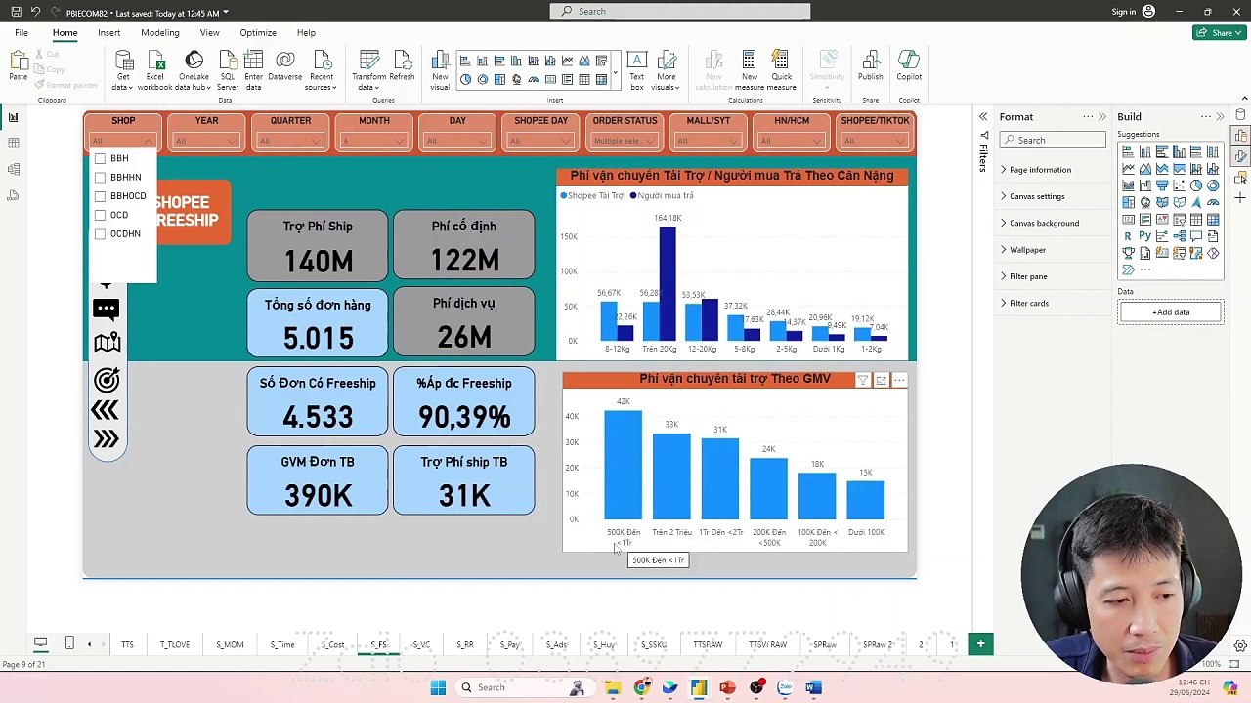Viewport: 1251px width, 703px height.
Task: Expand the Filters pane
Action: (983, 117)
